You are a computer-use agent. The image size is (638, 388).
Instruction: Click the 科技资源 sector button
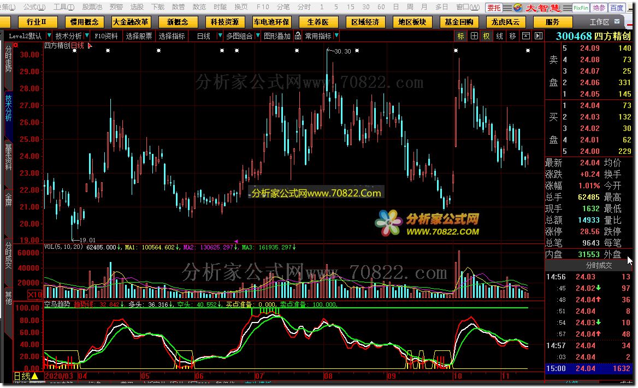225,22
